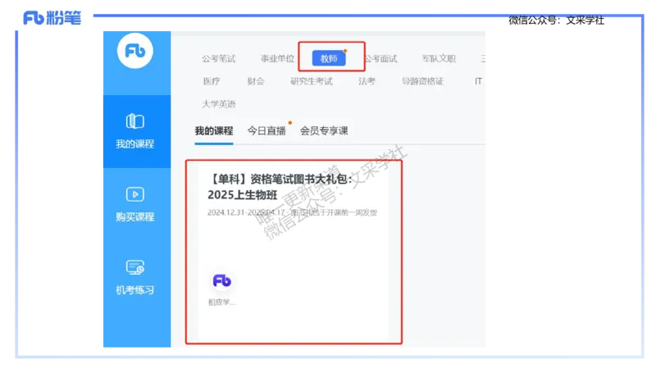Select the 财会 category

pos(256,81)
